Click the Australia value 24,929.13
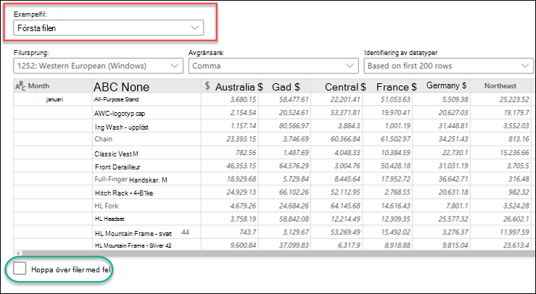 242,192
